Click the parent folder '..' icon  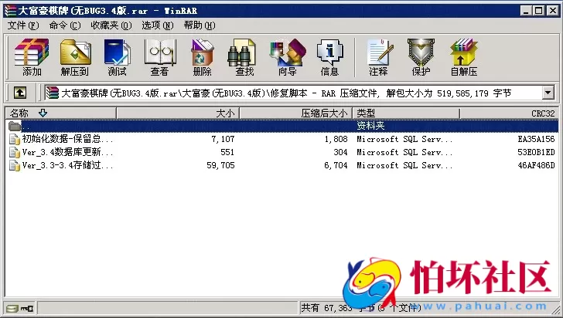point(15,126)
